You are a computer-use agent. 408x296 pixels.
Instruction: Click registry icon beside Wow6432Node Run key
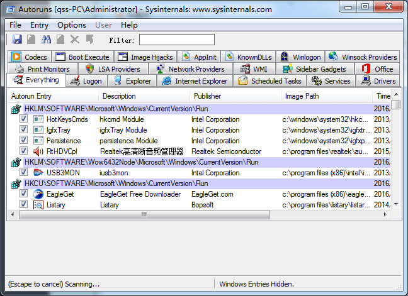click(16, 162)
